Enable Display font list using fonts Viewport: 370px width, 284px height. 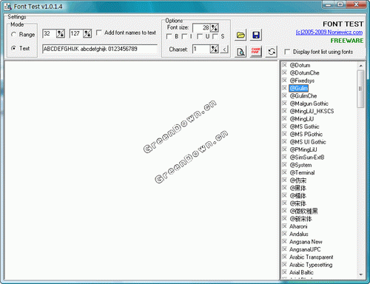coord(287,52)
